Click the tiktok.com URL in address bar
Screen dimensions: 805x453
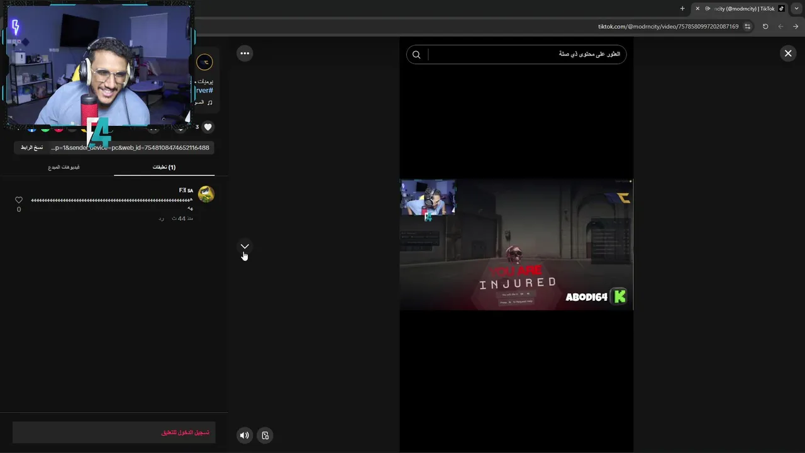tap(668, 26)
